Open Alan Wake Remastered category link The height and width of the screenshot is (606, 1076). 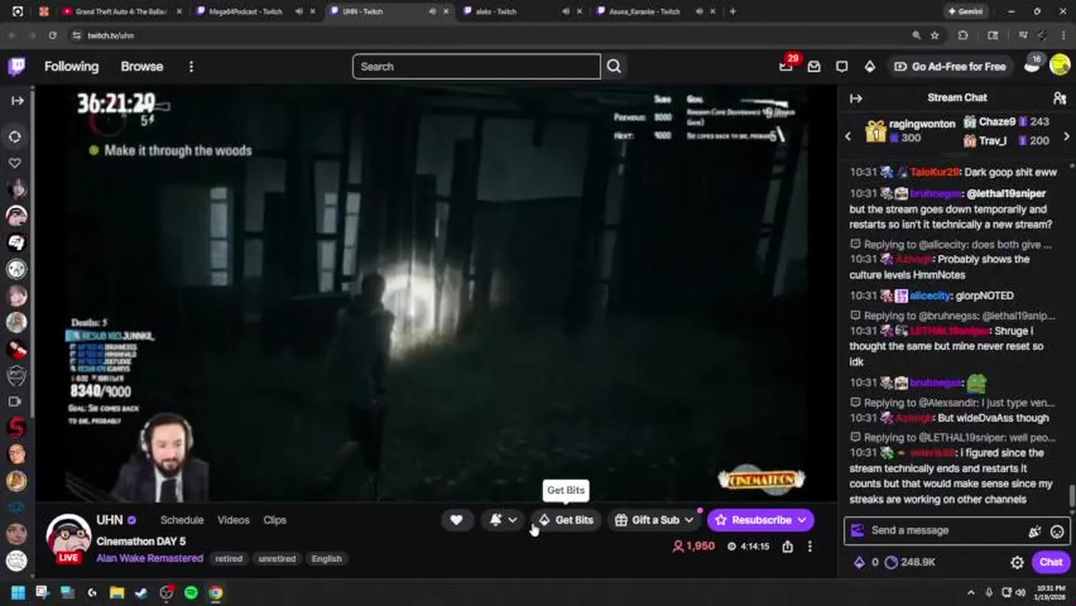pyautogui.click(x=149, y=558)
